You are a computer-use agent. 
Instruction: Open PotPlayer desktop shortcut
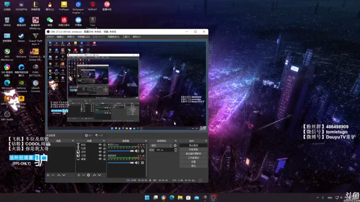[x=64, y=6]
